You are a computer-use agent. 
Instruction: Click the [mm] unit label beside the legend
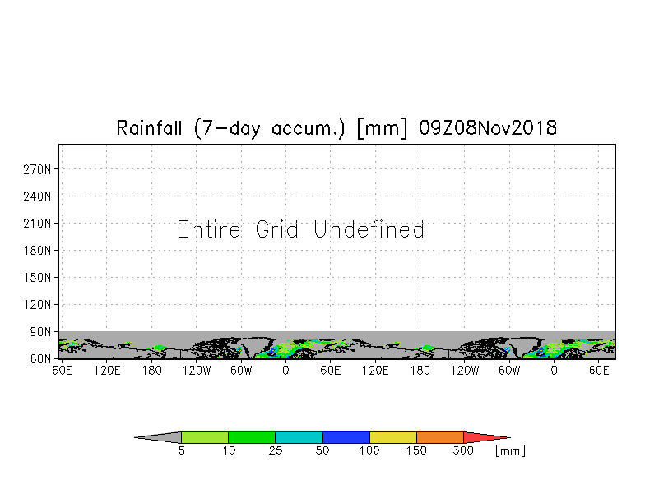click(510, 451)
